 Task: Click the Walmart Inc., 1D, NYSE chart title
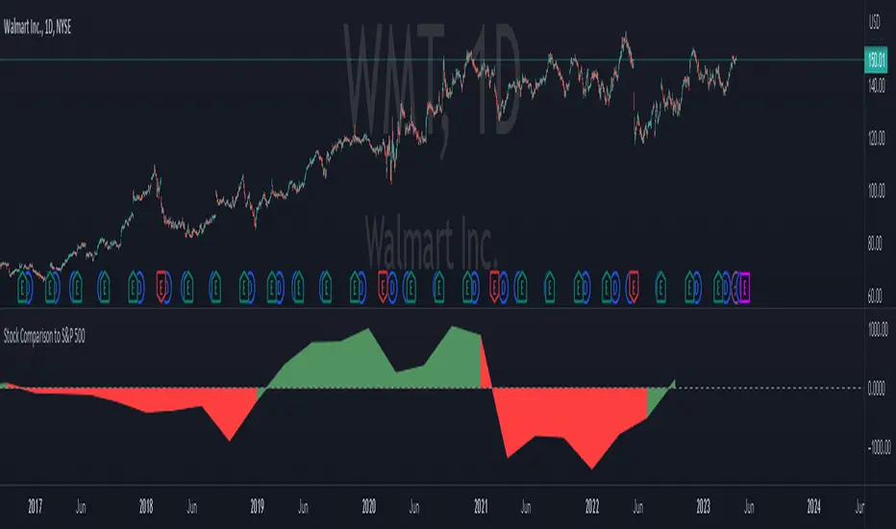click(x=37, y=27)
